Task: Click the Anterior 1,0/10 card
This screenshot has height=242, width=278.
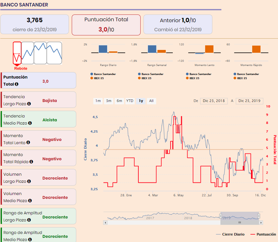Action: coord(178,24)
